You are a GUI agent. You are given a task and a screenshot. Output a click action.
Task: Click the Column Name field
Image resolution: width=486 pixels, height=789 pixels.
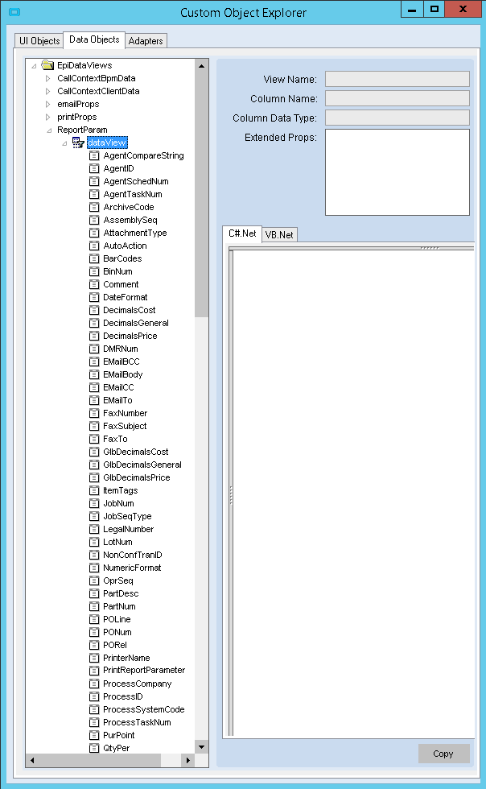397,98
